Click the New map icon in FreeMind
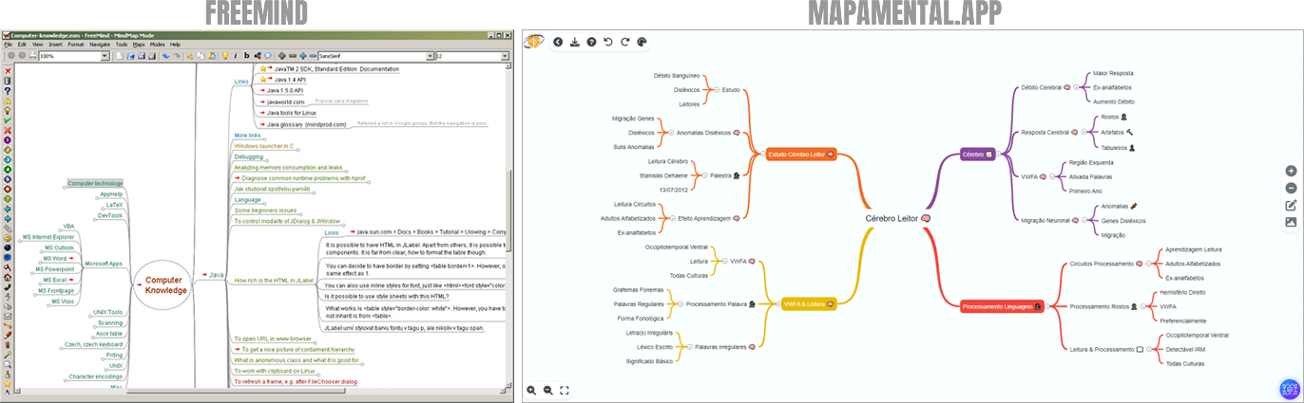 click(120, 56)
